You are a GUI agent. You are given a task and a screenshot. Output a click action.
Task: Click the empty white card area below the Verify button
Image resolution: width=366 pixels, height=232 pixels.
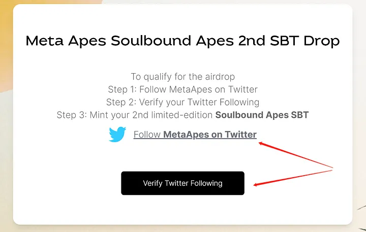182,209
